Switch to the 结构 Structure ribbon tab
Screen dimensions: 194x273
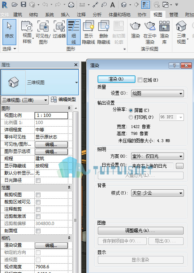[x=34, y=15]
